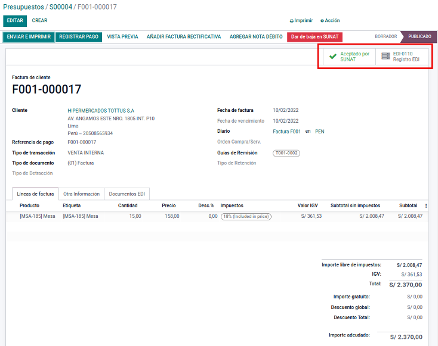Open the Imprimir print dropdown
Image resolution: width=438 pixels, height=346 pixels.
301,20
